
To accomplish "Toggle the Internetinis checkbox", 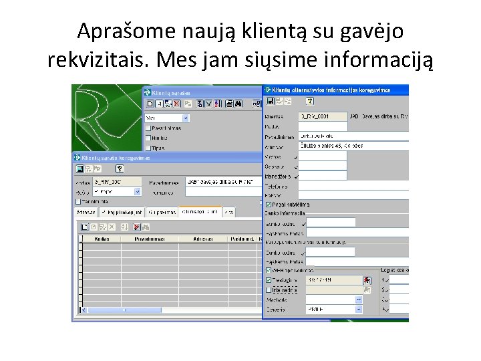I will click(269, 289).
